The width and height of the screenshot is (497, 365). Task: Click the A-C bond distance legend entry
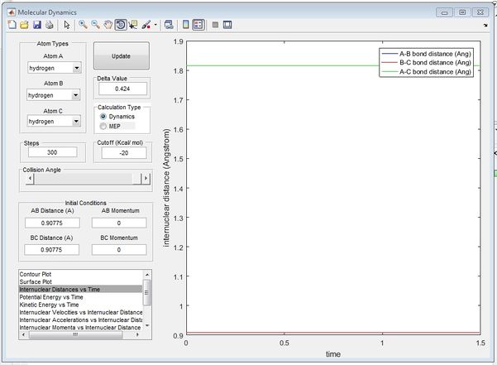(427, 72)
